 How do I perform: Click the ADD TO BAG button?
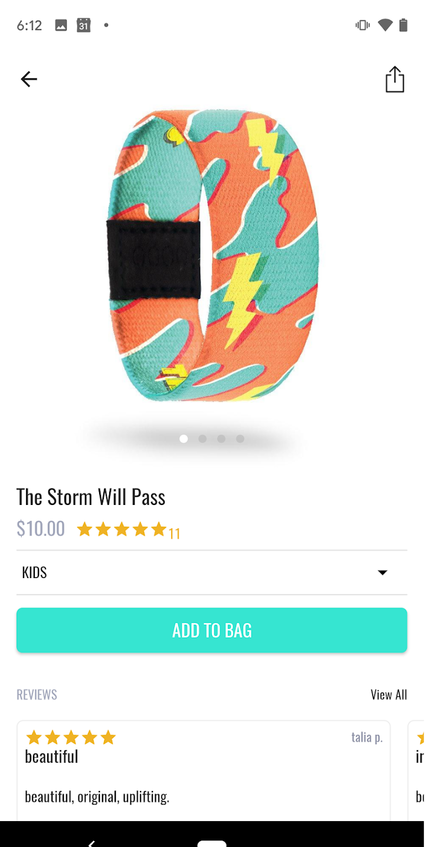pos(212,630)
